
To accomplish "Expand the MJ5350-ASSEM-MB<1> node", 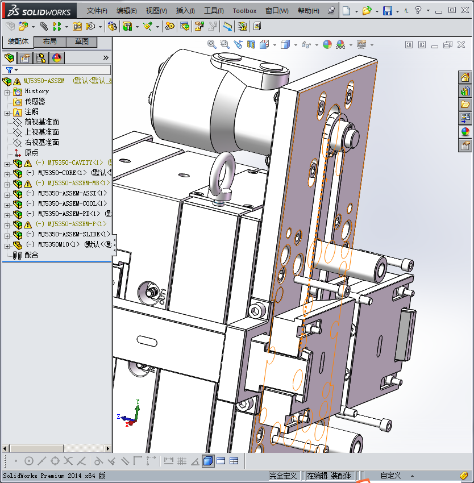I will pos(7,185).
